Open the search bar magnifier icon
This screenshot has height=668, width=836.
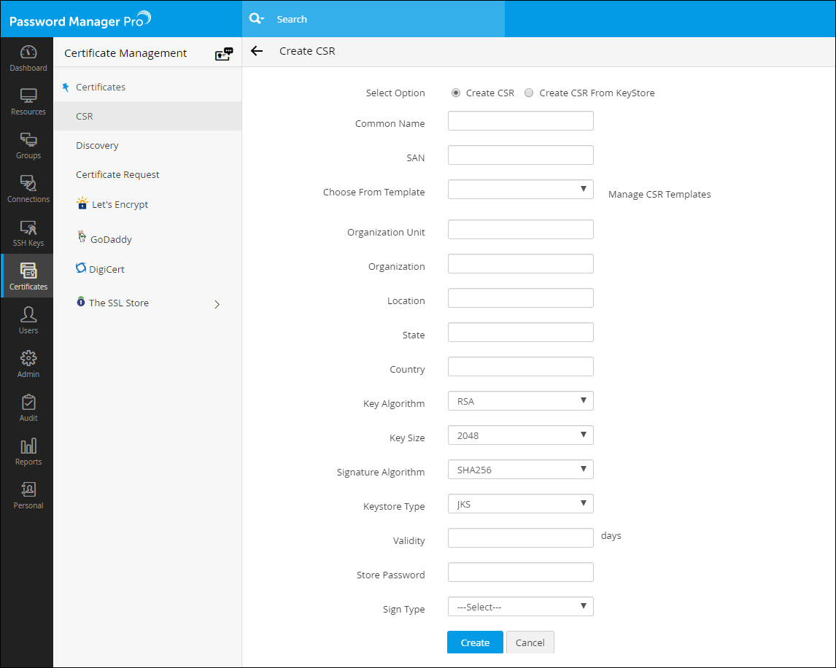tap(256, 18)
